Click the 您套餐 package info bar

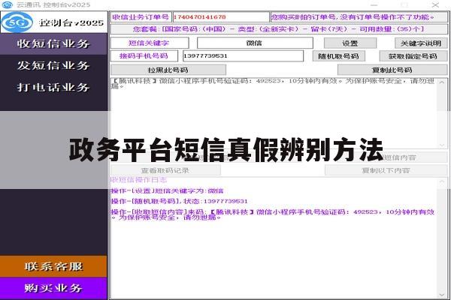[x=279, y=29]
